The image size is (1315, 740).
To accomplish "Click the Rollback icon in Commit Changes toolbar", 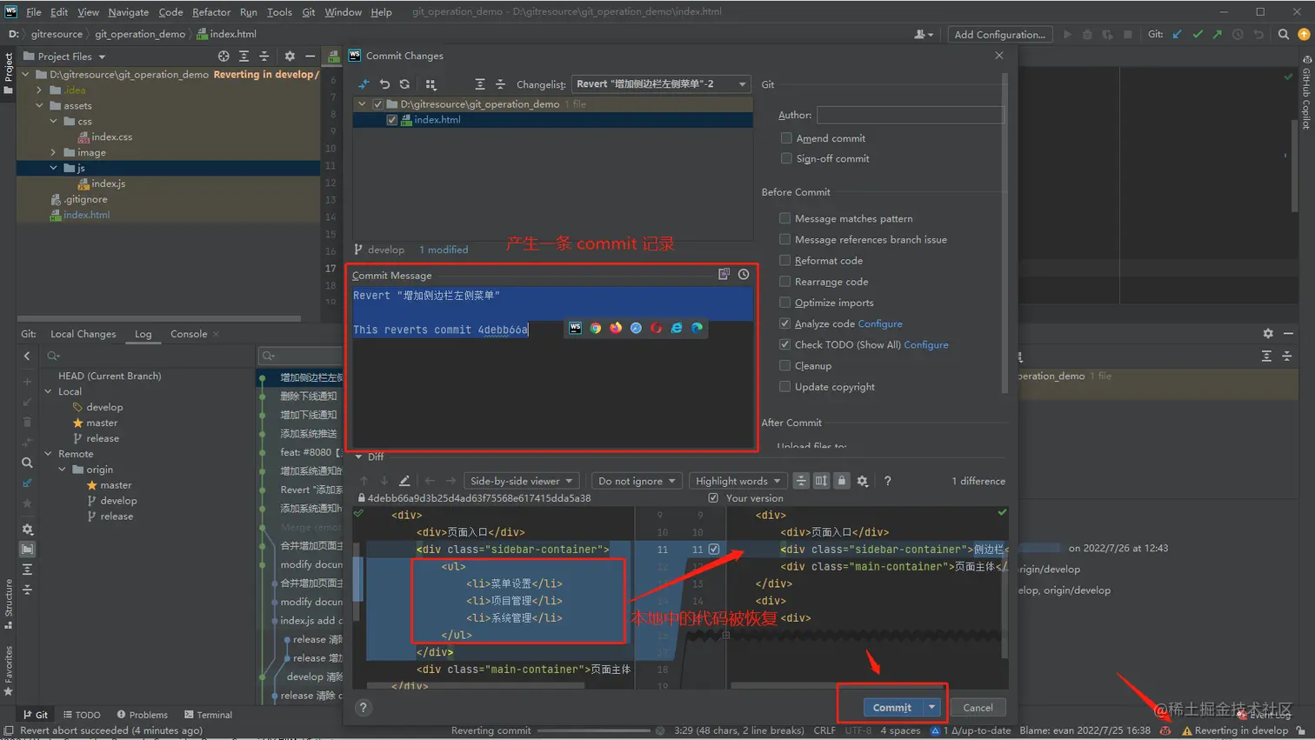I will click(384, 84).
